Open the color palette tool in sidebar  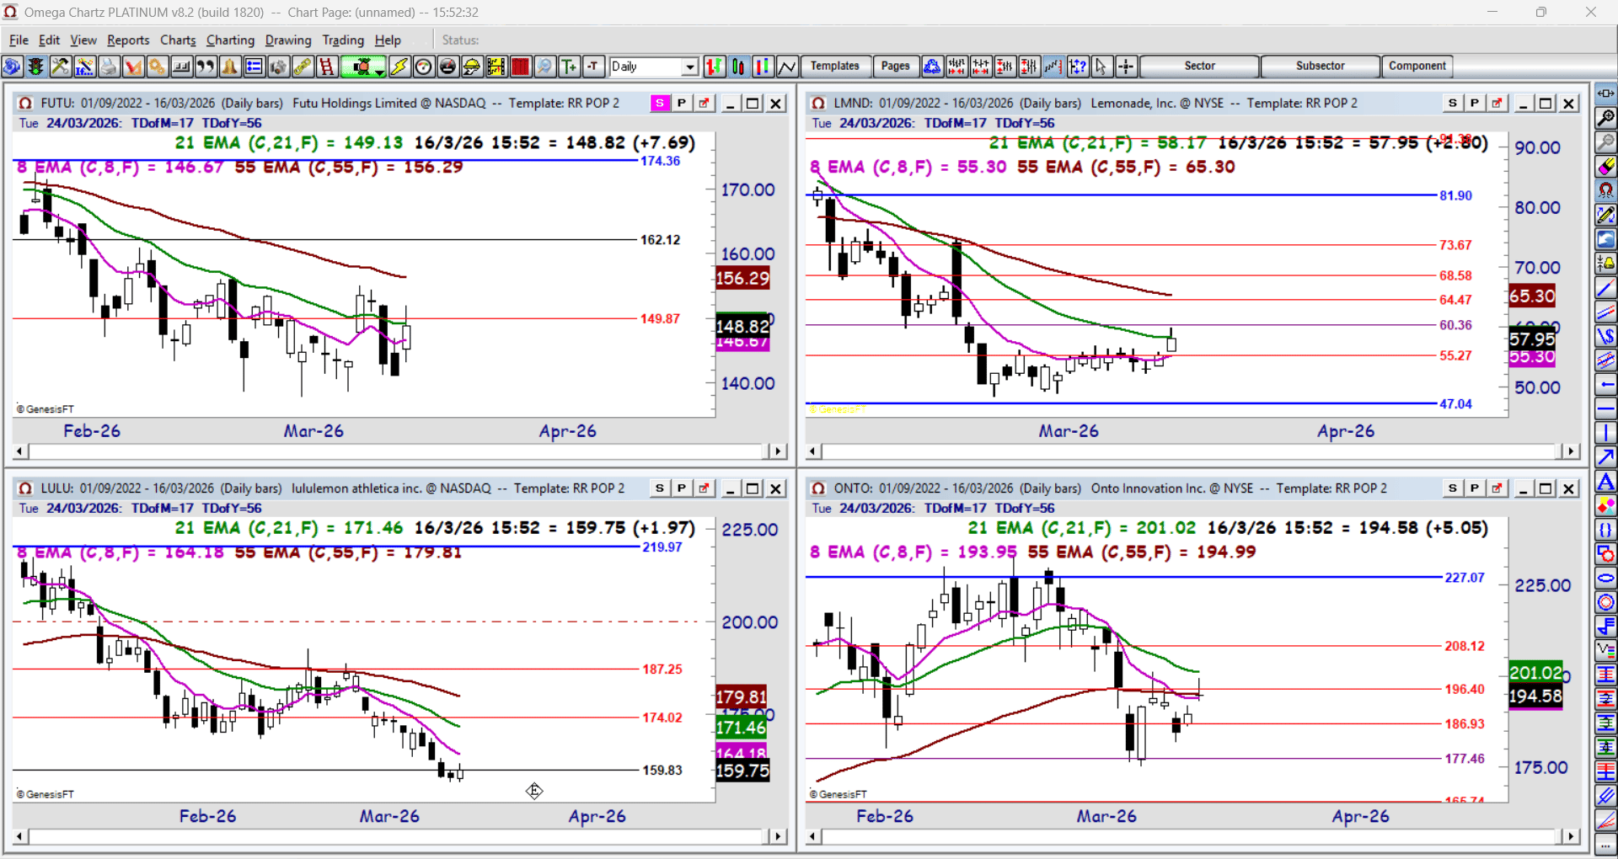pyautogui.click(x=1606, y=506)
